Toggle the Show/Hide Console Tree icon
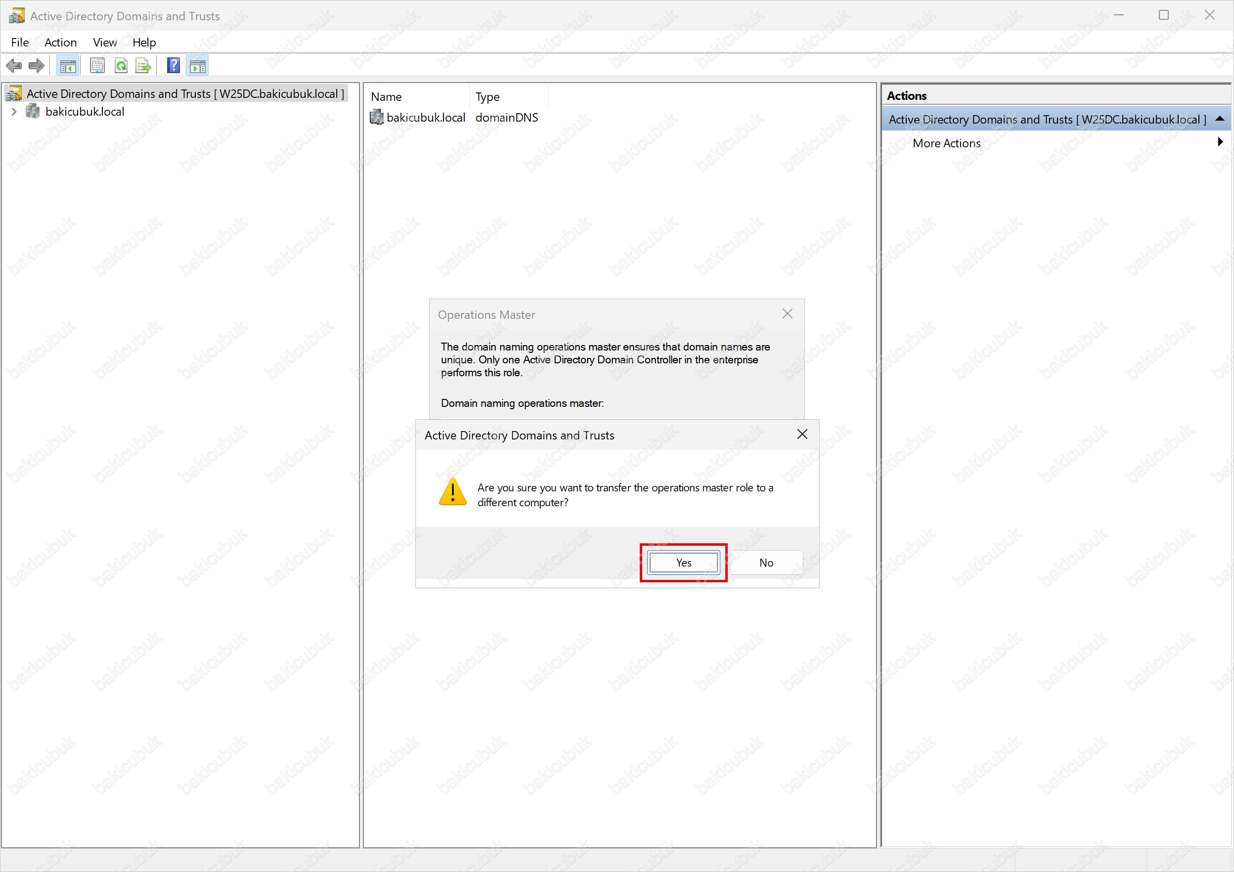The height and width of the screenshot is (872, 1234). (68, 66)
